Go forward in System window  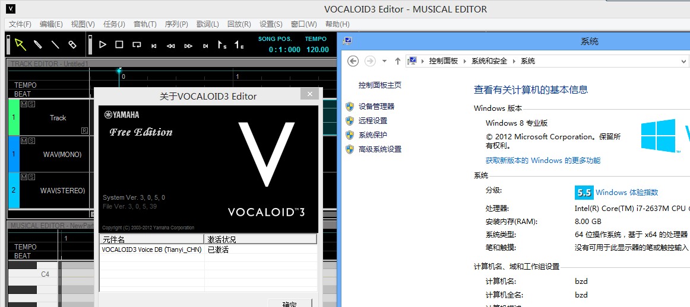coord(370,61)
